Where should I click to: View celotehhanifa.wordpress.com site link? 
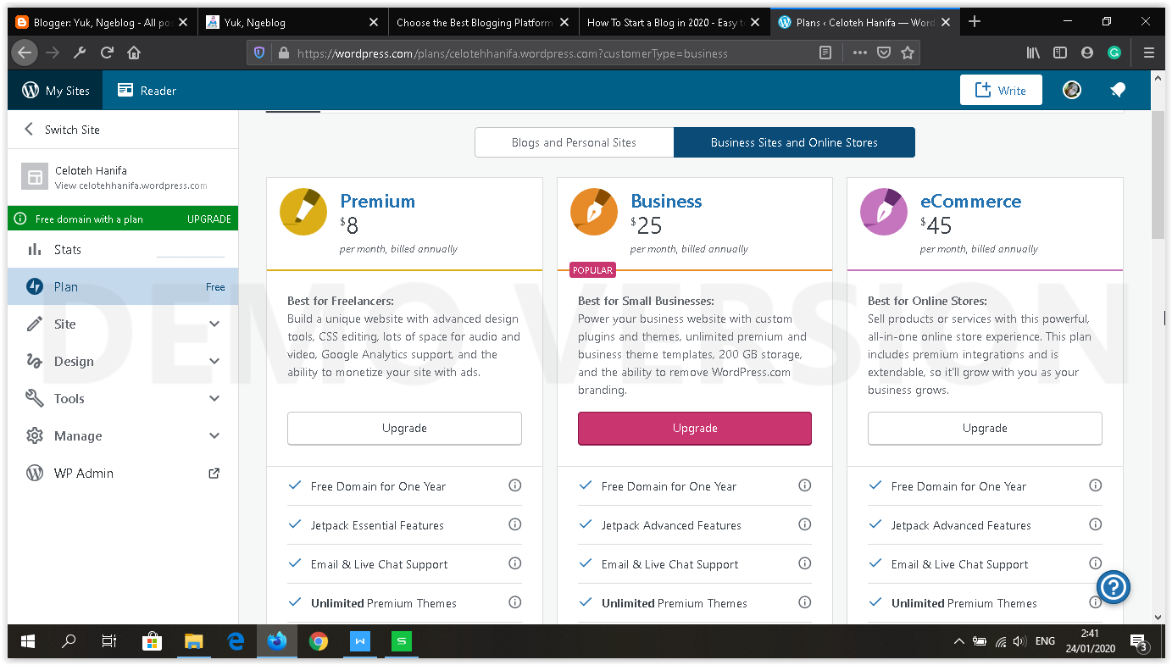tap(131, 186)
